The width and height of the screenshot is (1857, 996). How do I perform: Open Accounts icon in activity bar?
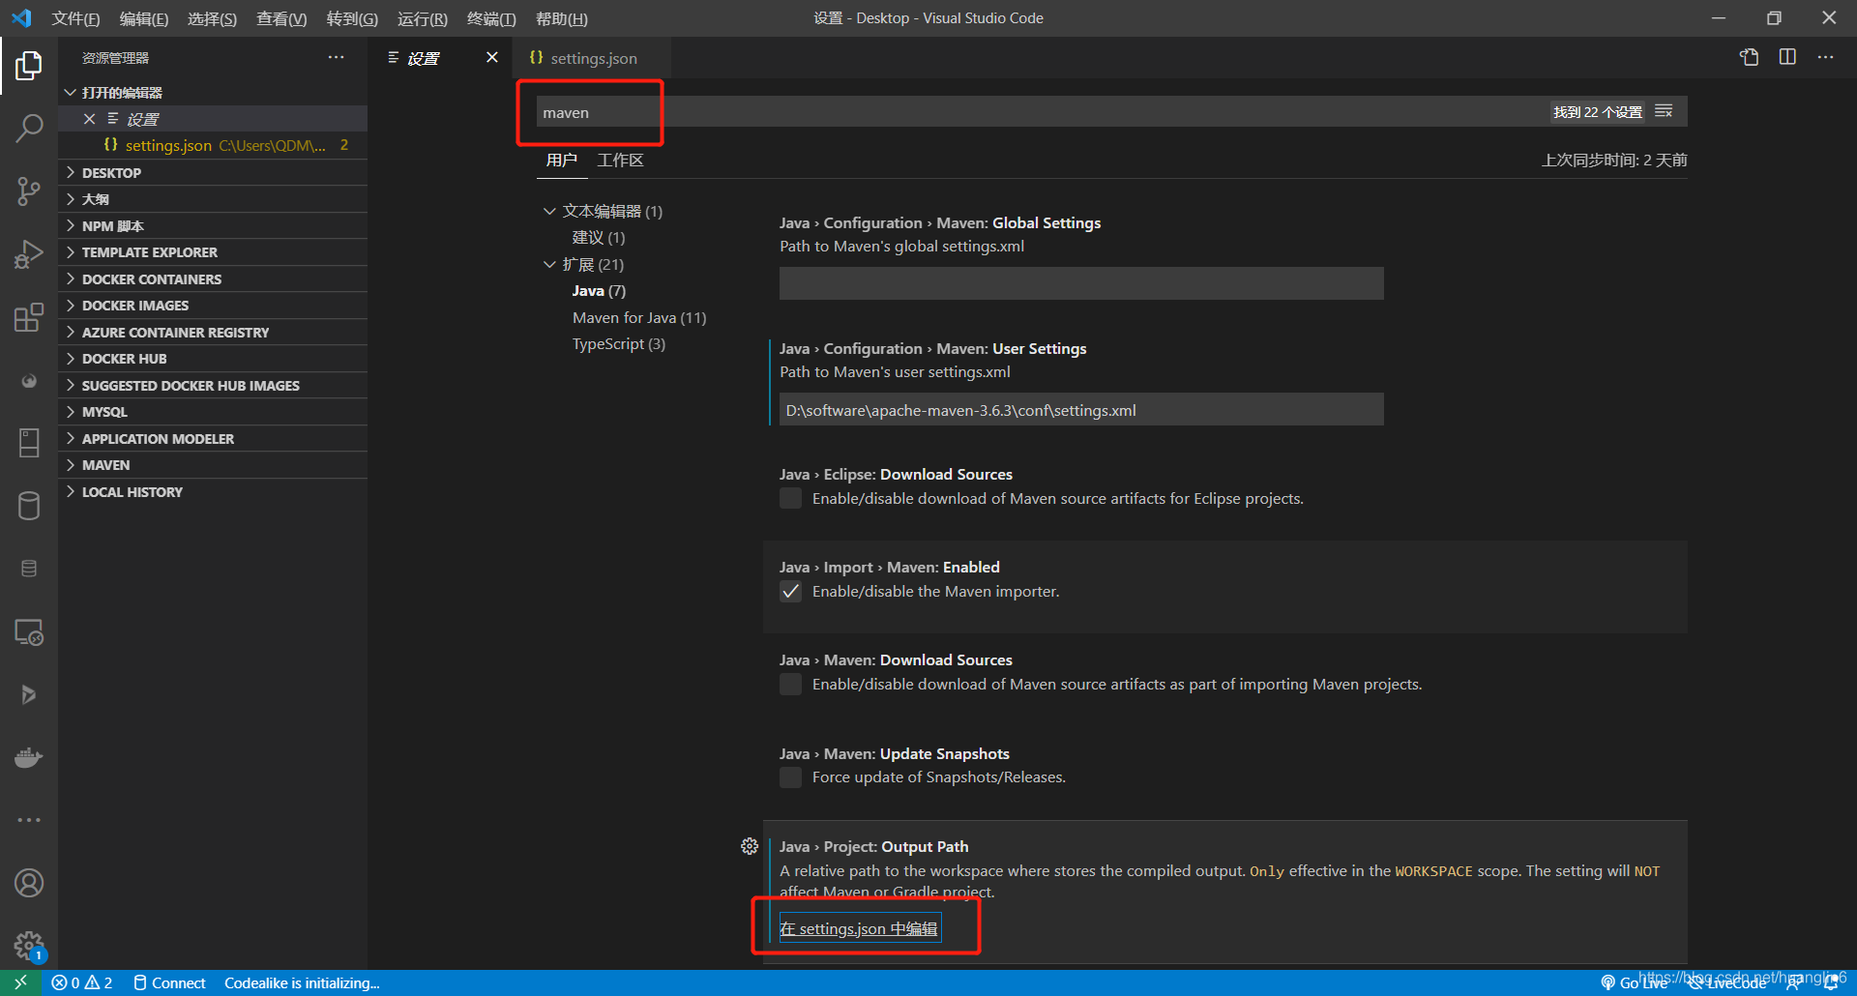[29, 883]
